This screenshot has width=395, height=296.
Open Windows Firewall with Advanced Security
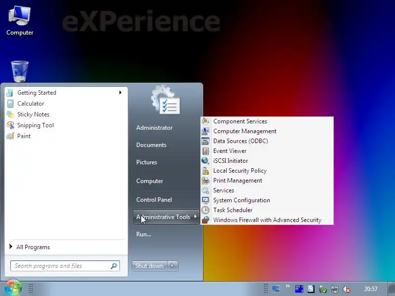(267, 220)
